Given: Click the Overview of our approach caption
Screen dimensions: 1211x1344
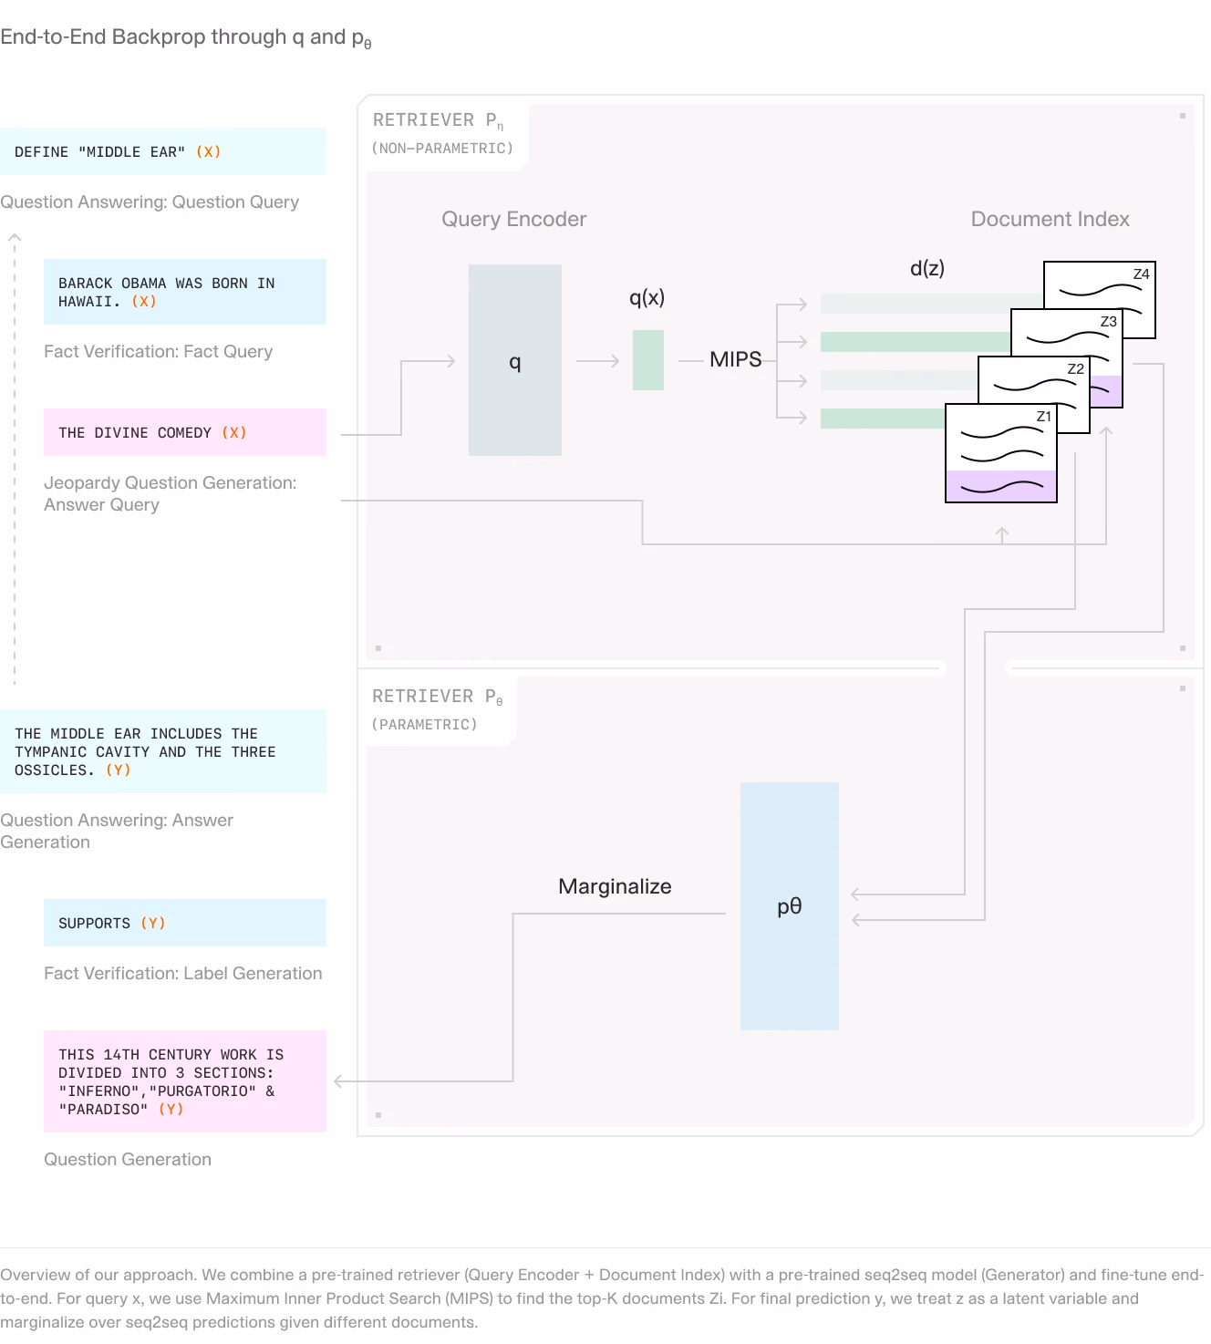Looking at the screenshot, I should (602, 1298).
